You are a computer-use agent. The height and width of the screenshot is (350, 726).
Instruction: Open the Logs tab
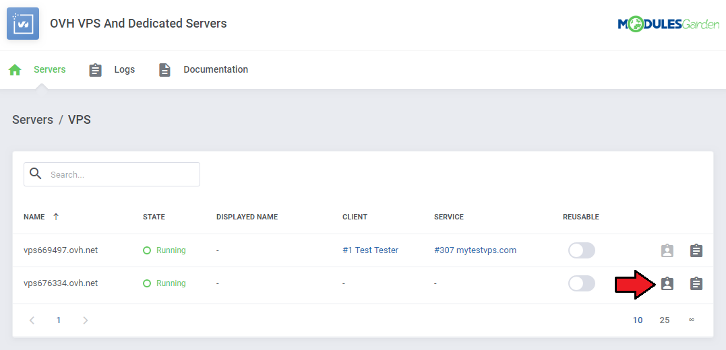coord(125,69)
